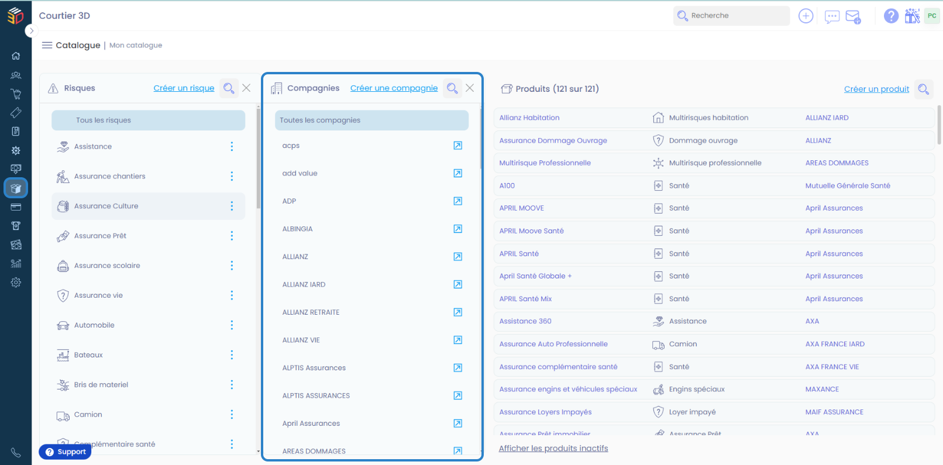Image resolution: width=943 pixels, height=465 pixels.
Task: Open the contacts icon in the sidebar
Action: pos(16,75)
